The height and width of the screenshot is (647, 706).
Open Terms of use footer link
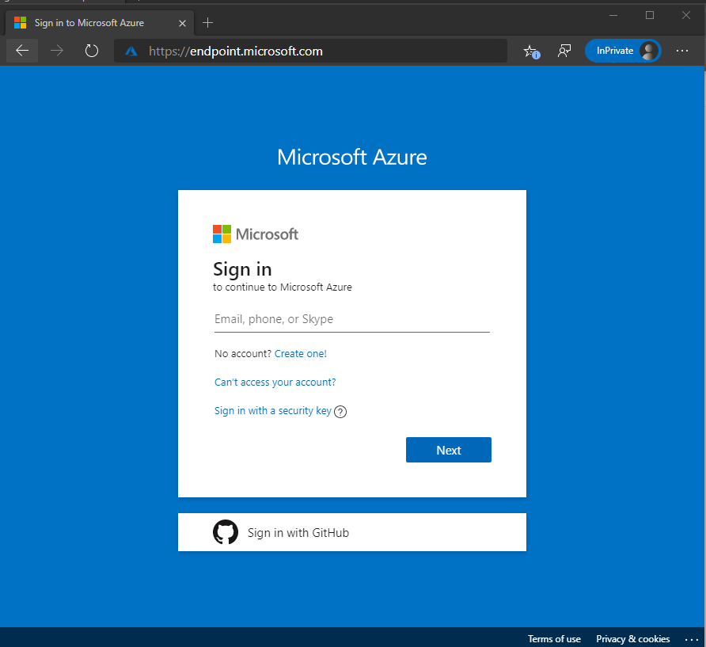tap(554, 639)
